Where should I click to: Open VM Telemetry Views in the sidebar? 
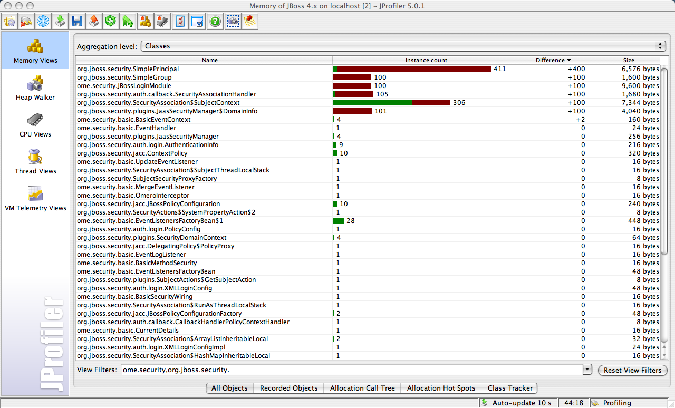pyautogui.click(x=35, y=199)
